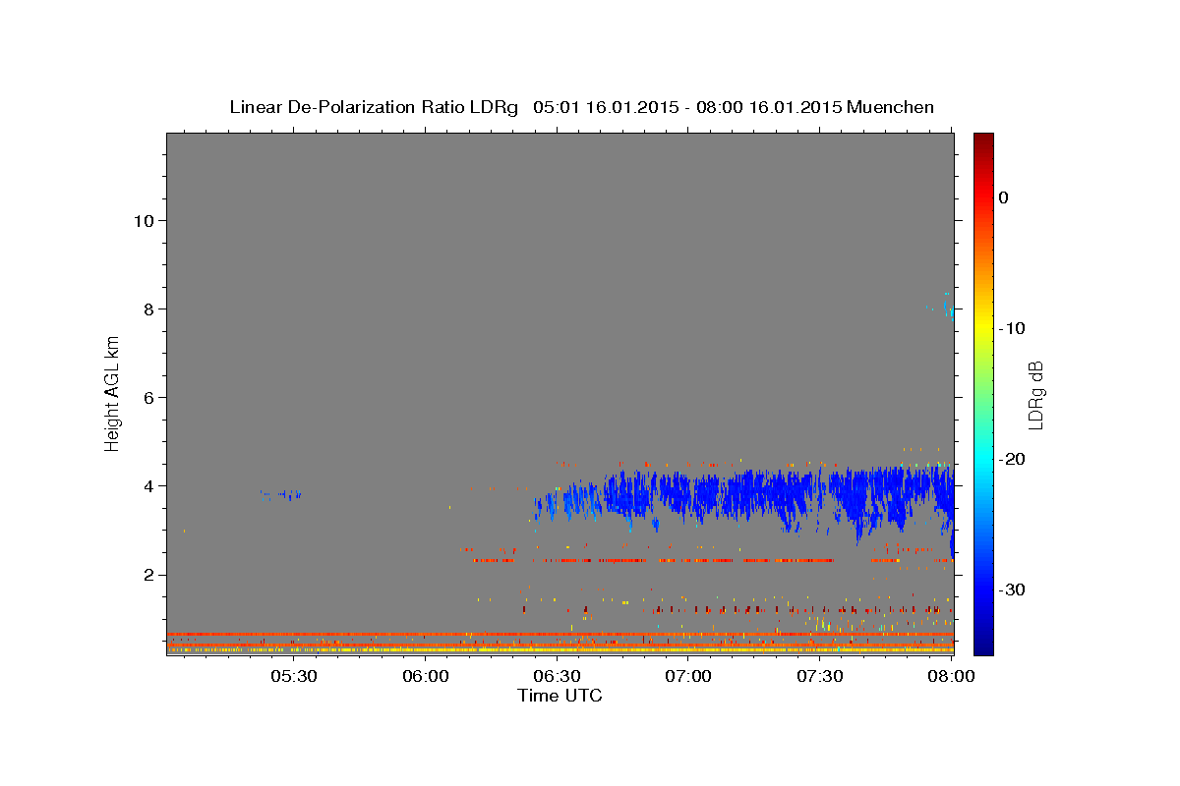Click the 06:30 time axis tick label
The width and height of the screenshot is (1180, 786).
coord(557,677)
